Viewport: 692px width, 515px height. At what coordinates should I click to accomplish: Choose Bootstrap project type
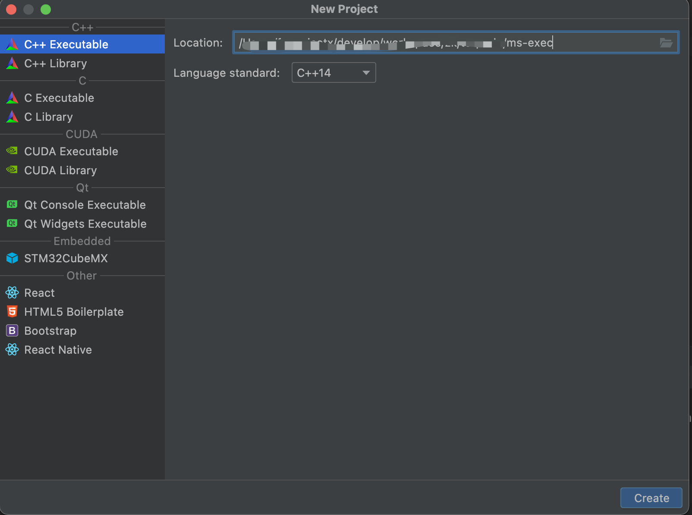click(x=82, y=330)
